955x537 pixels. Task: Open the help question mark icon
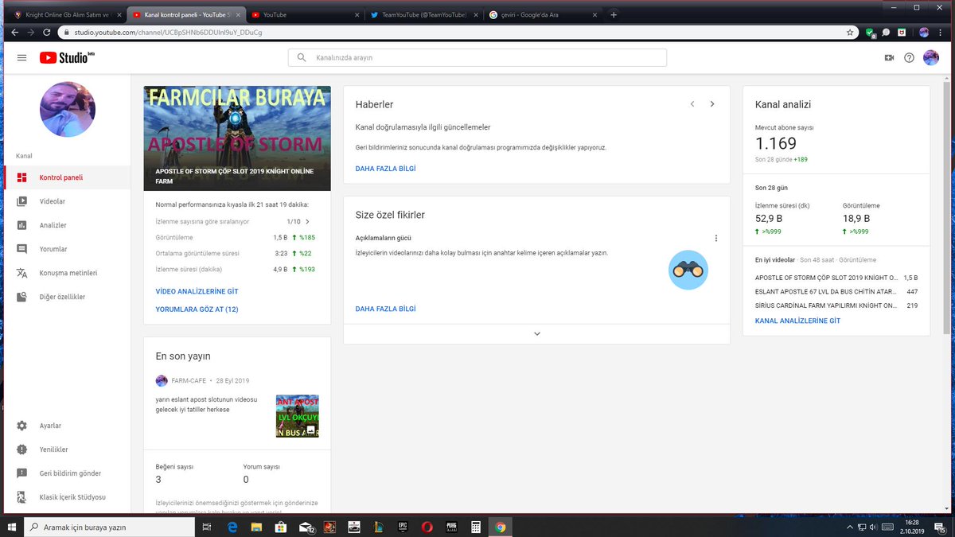(x=909, y=57)
